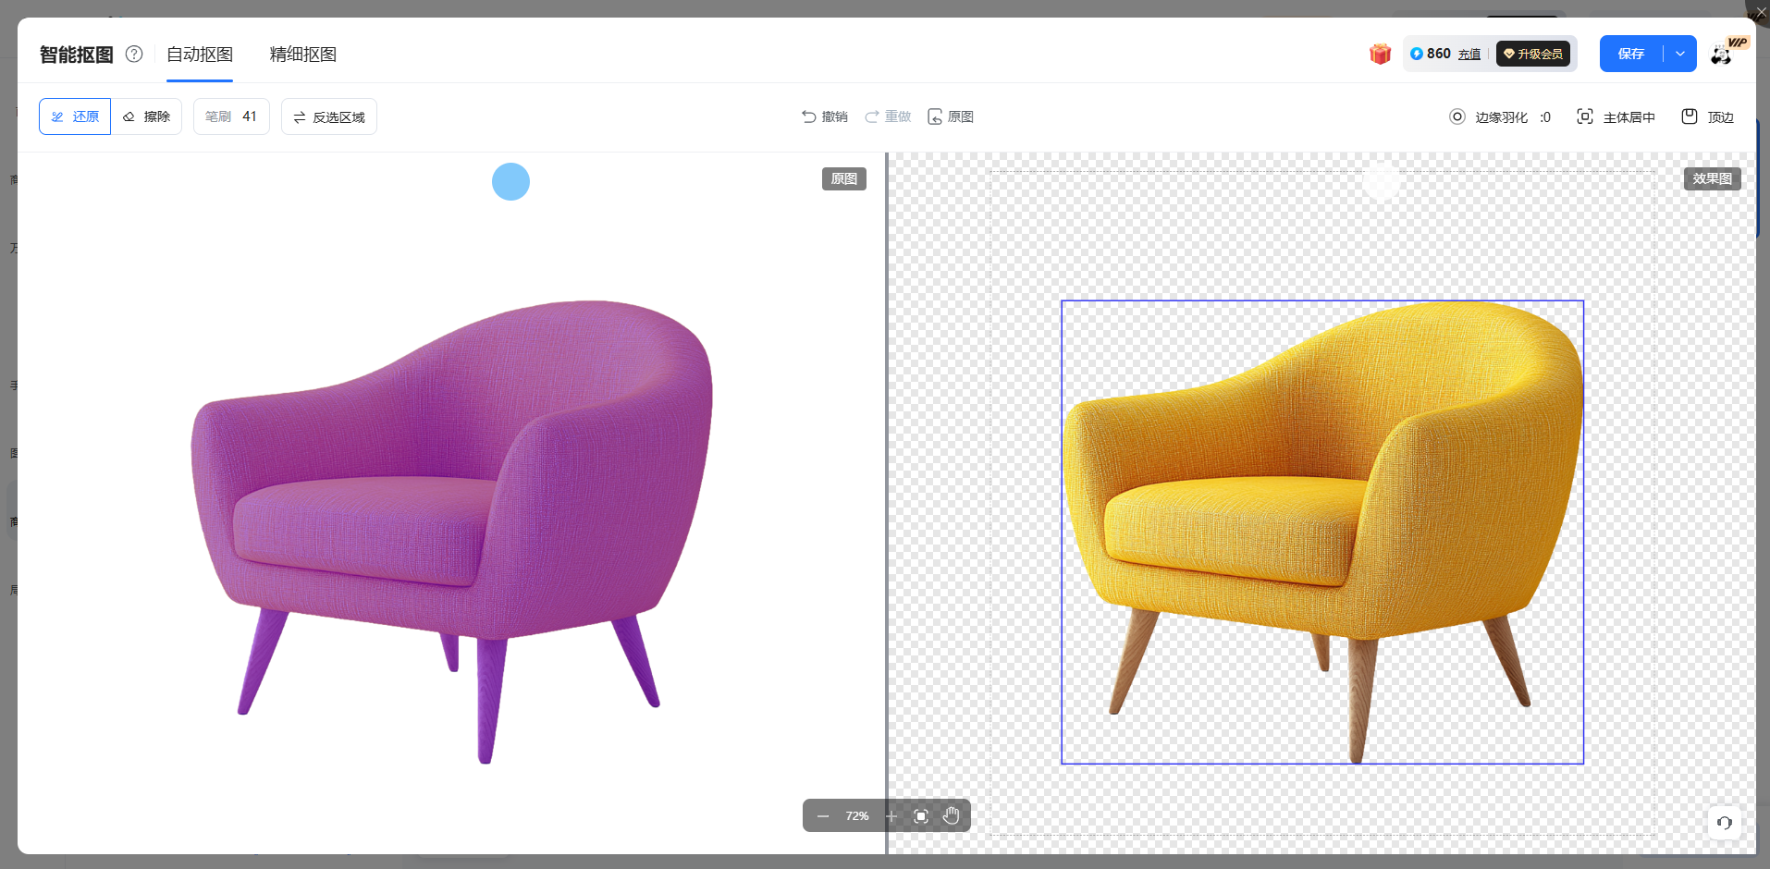Center the subject with 主体居中
The width and height of the screenshot is (1770, 869).
(1616, 116)
